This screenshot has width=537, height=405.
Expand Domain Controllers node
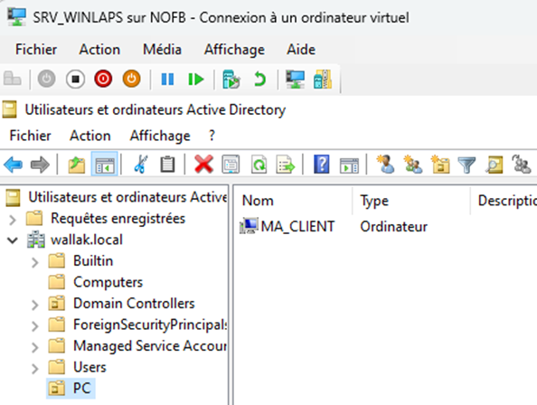point(34,305)
